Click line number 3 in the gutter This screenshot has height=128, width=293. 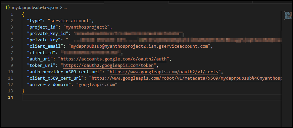12,27
